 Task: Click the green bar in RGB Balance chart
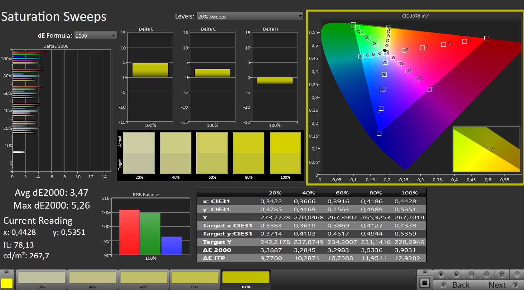point(150,233)
